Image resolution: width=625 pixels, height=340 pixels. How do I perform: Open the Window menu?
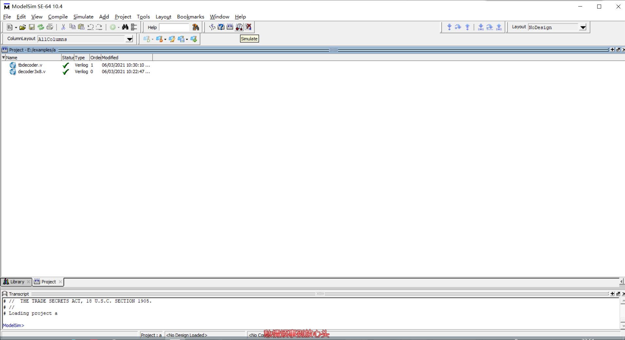tap(219, 17)
